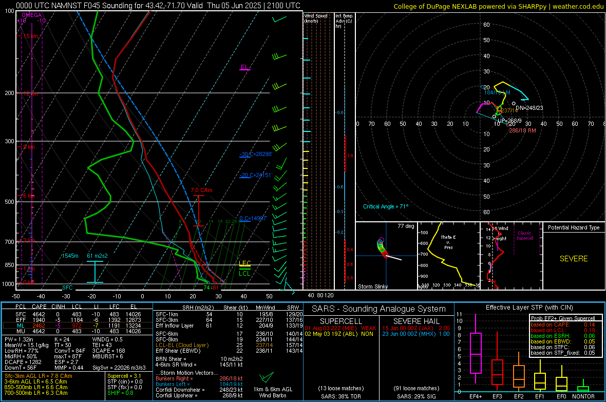This screenshot has height=402, width=606.
Task: Click the 'SARS: 38% TOR' result
Action: coord(340,396)
